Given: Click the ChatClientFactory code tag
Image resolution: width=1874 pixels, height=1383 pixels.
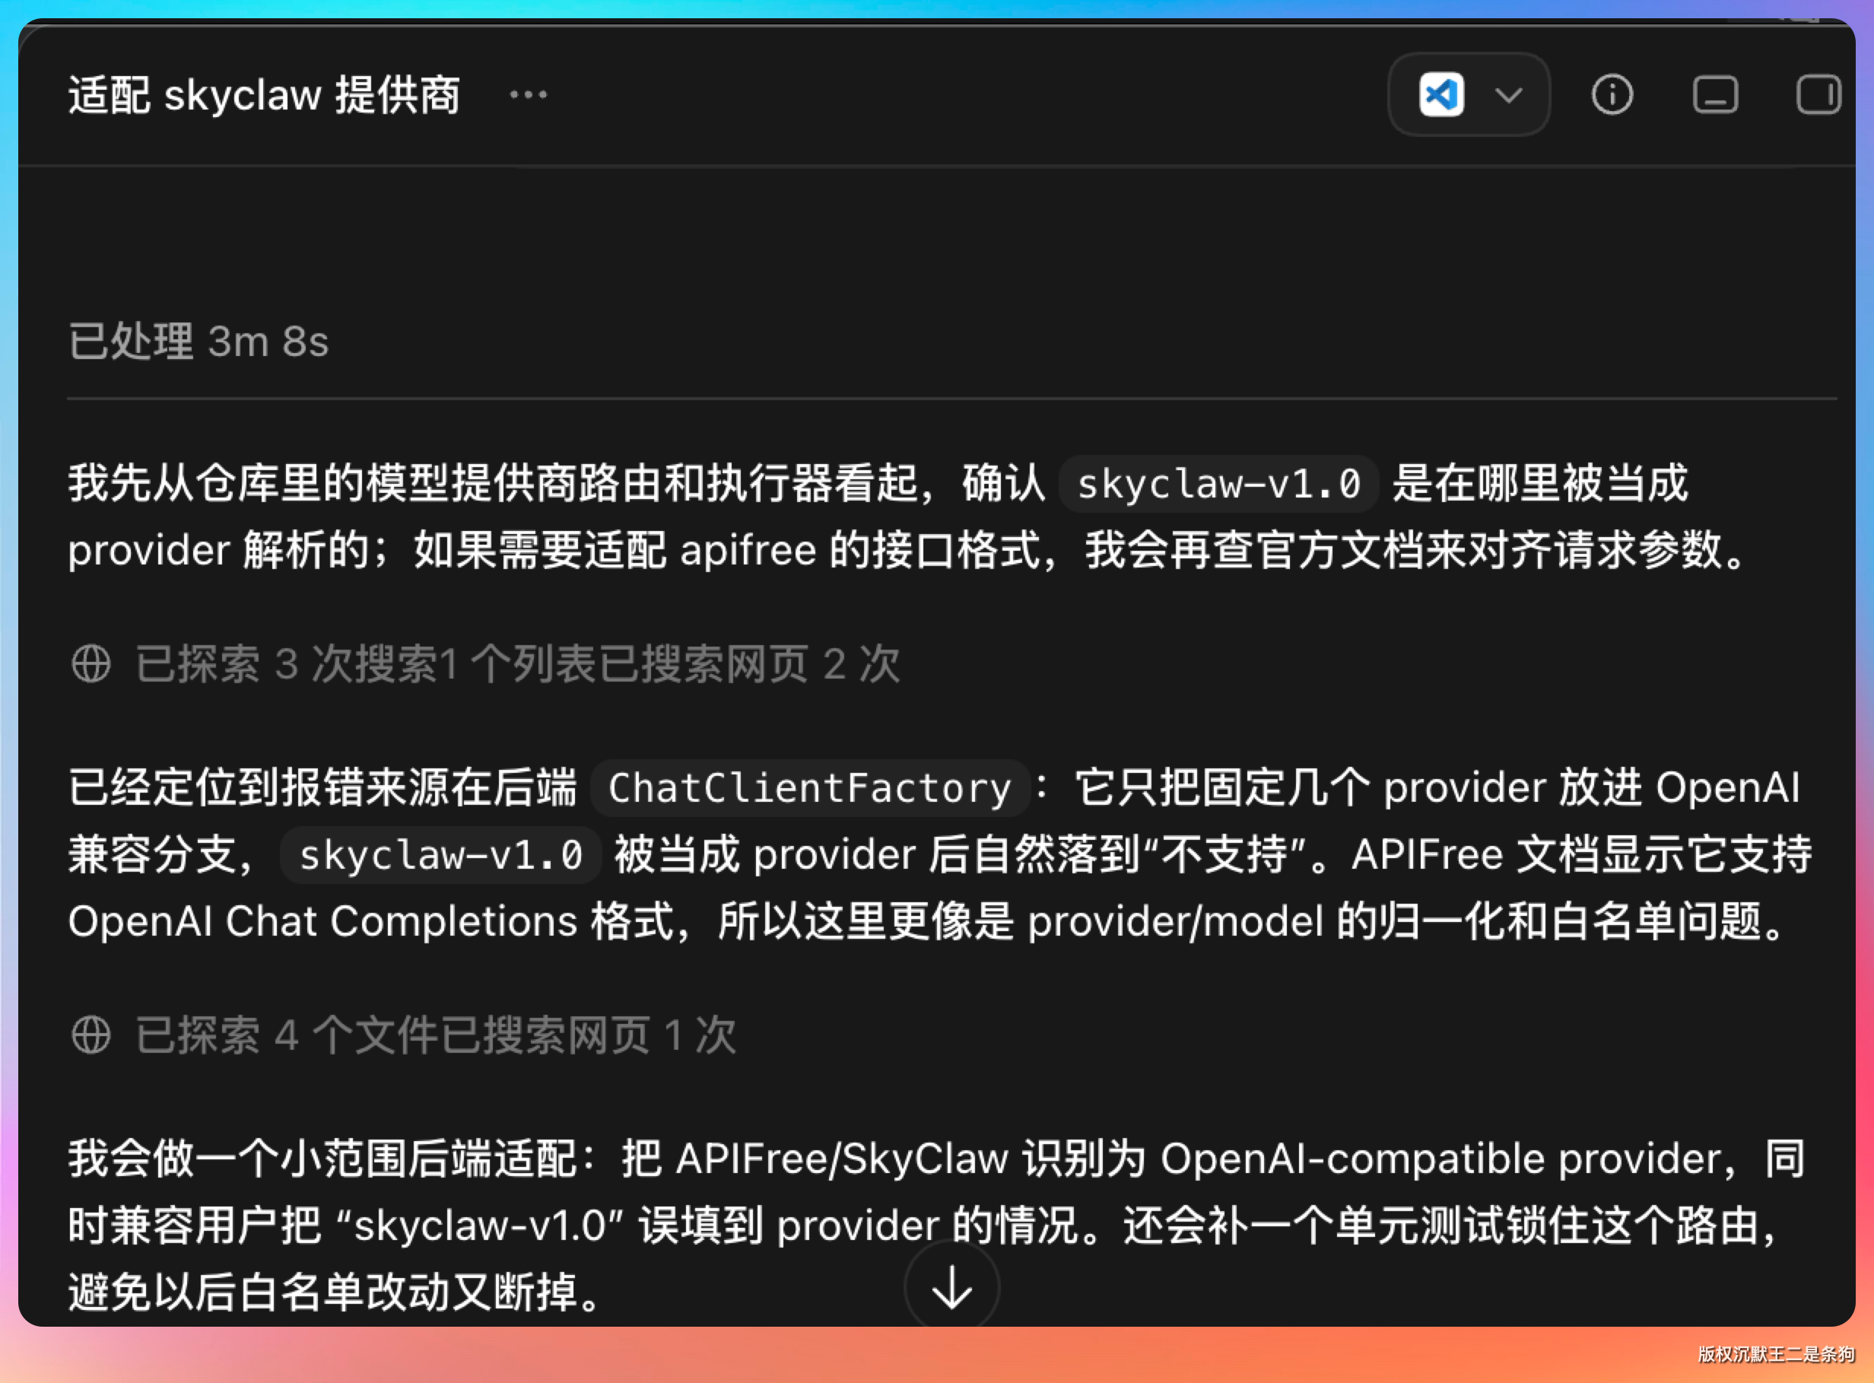Looking at the screenshot, I should pyautogui.click(x=809, y=788).
